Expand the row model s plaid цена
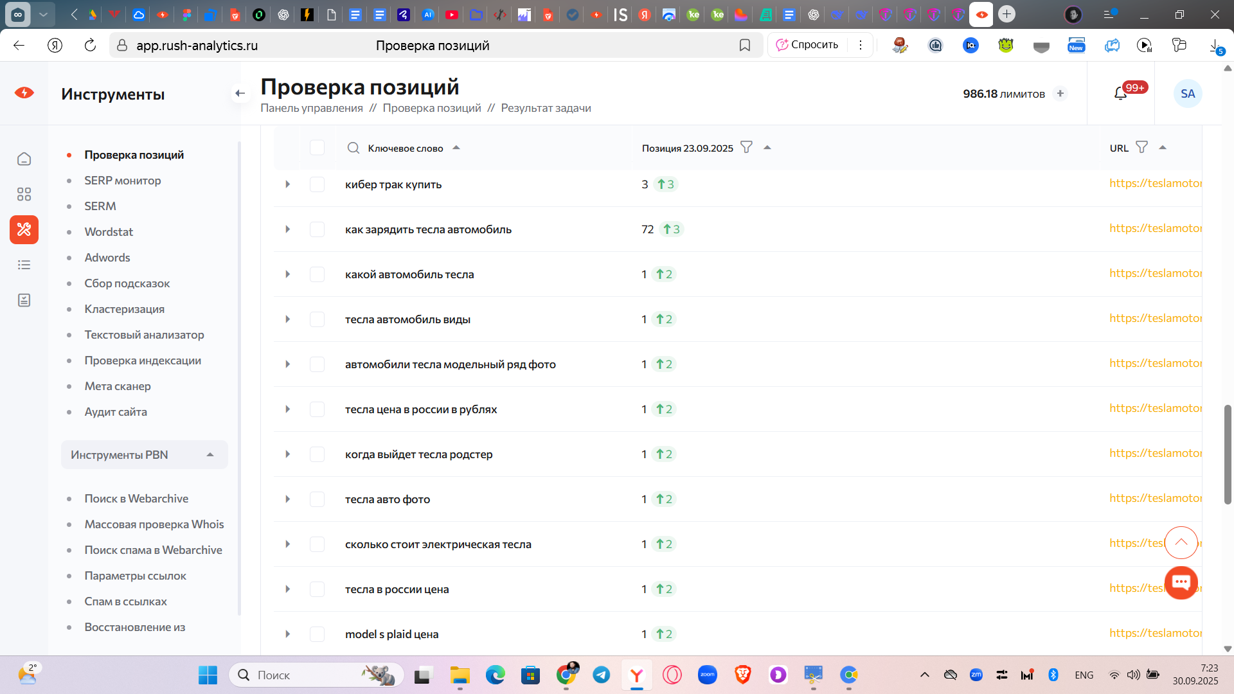 click(x=287, y=634)
